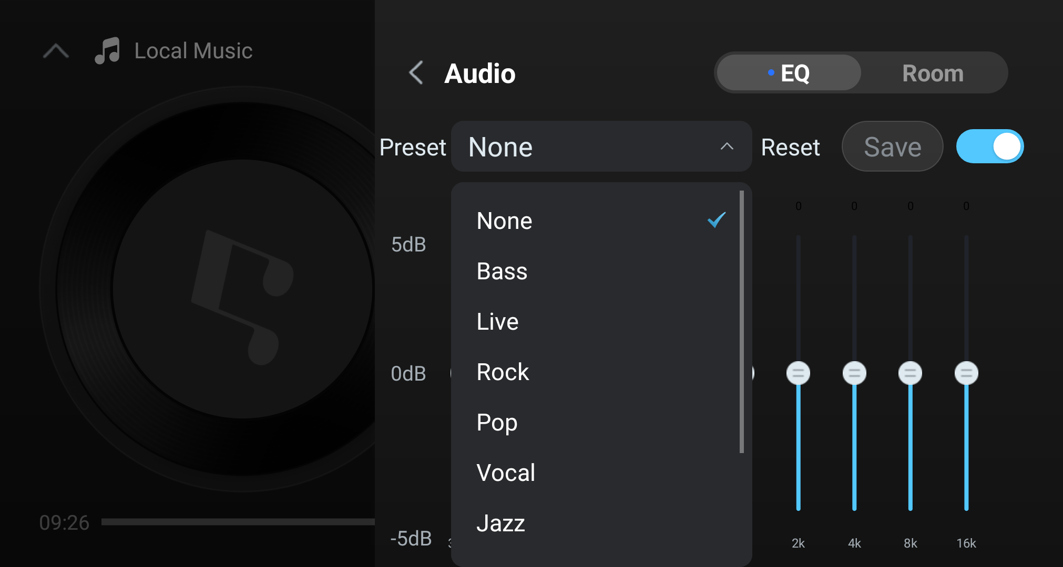The height and width of the screenshot is (567, 1063).
Task: Collapse the Preset dropdown showing None
Action: (x=601, y=146)
